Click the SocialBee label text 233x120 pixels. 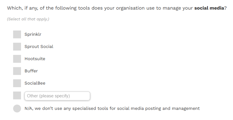[x=35, y=83]
